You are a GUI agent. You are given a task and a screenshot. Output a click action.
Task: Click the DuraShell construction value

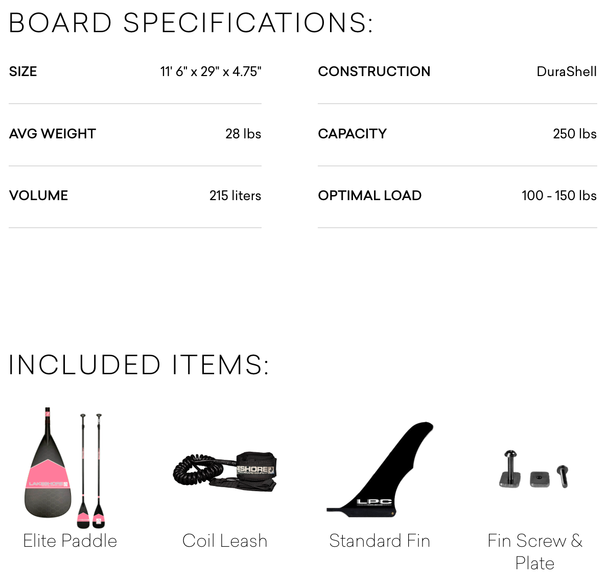[567, 71]
